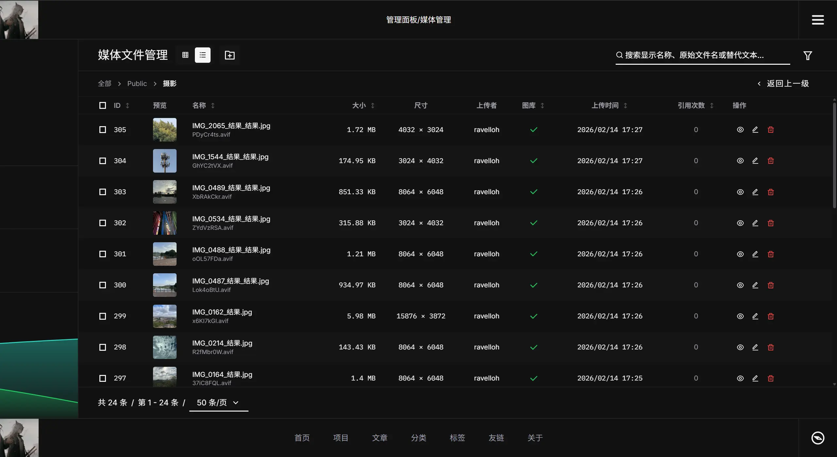The width and height of the screenshot is (837, 457).
Task: Navigate to the Public breadcrumb
Action: [x=137, y=84]
